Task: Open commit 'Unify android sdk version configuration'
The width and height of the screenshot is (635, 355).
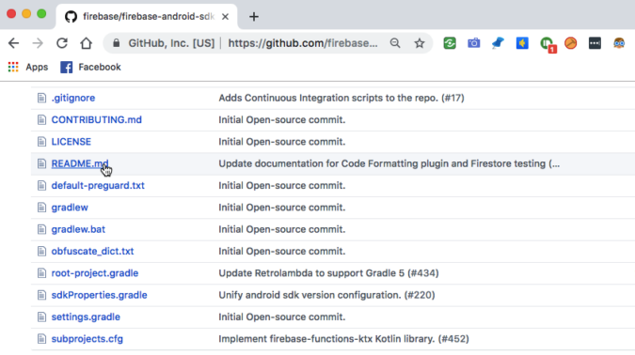Action: (x=326, y=295)
